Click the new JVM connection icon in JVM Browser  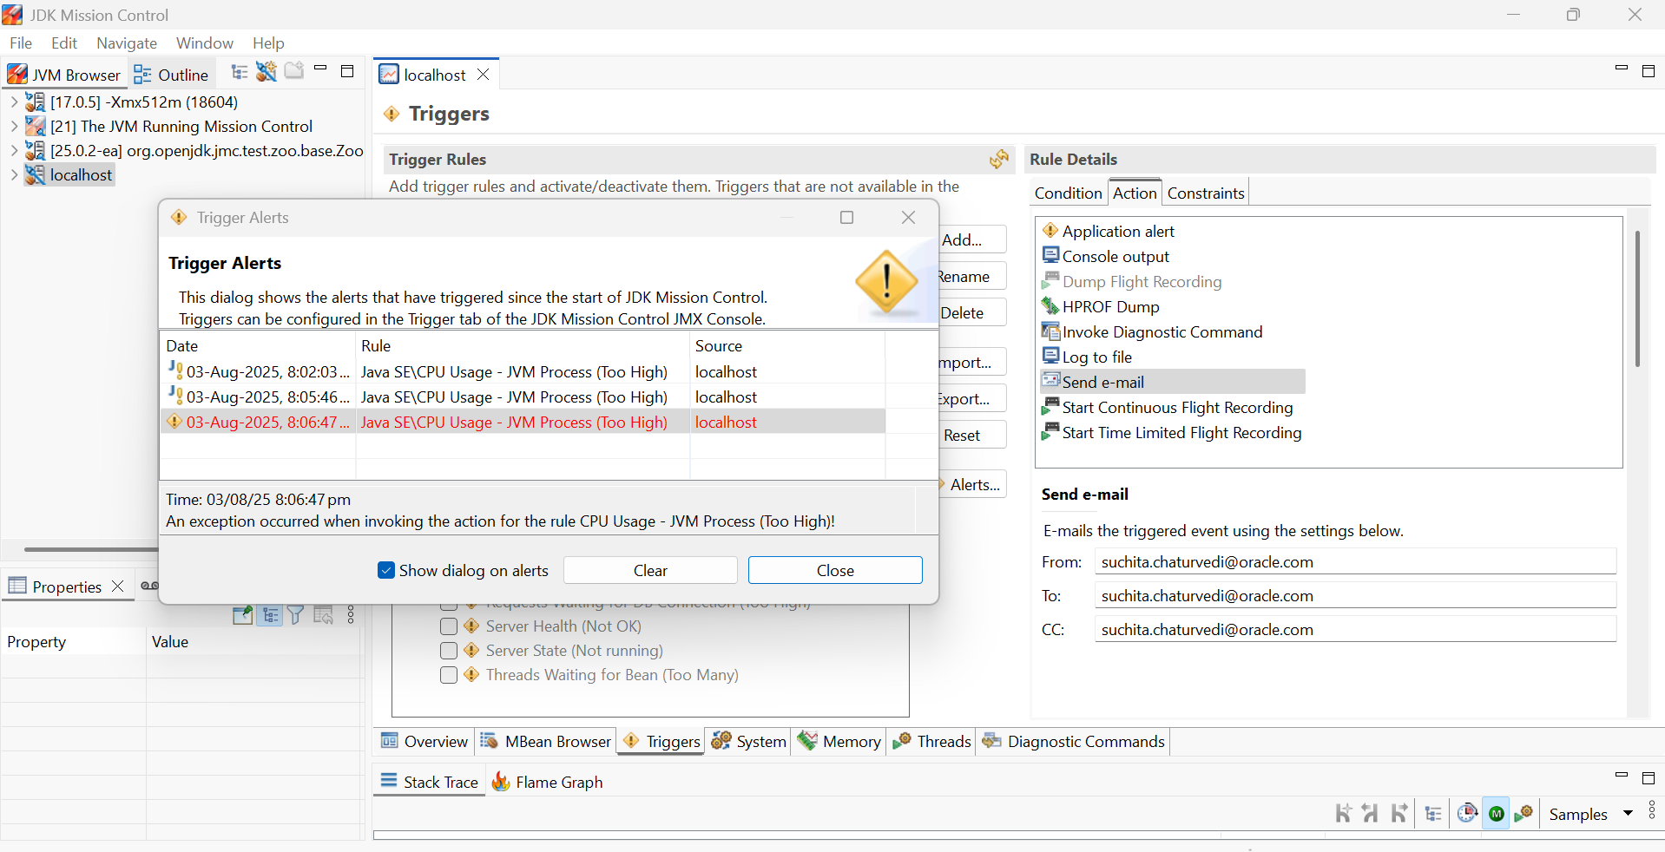tap(267, 72)
